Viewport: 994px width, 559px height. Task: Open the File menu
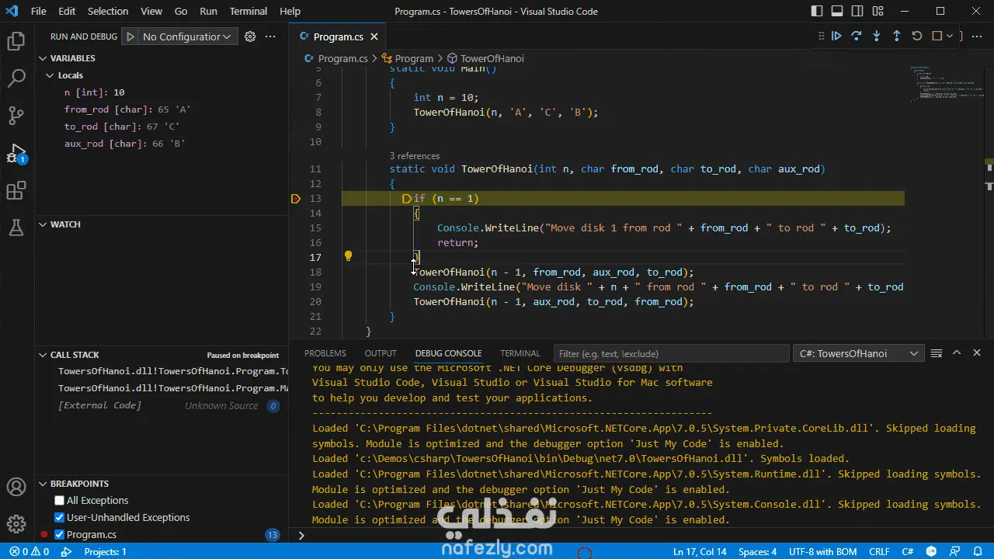point(38,11)
